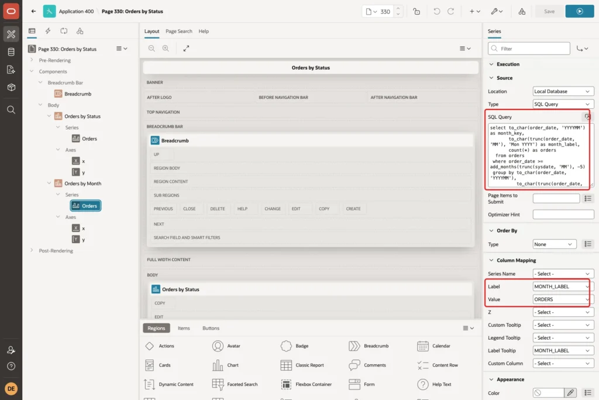Click the Application 400 app icon

(49, 11)
